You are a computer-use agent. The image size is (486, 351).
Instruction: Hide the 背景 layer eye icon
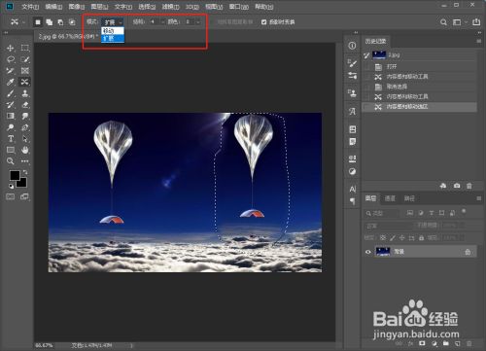[x=368, y=252]
